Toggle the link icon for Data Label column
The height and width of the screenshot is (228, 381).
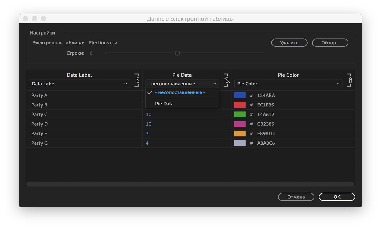click(x=137, y=80)
